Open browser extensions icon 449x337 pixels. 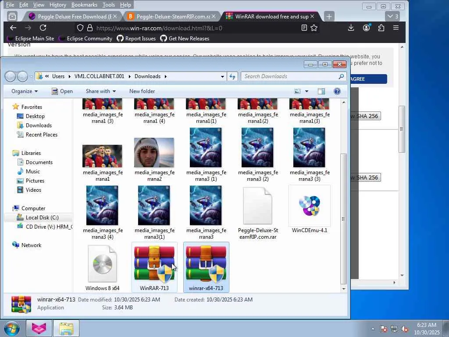381,28
